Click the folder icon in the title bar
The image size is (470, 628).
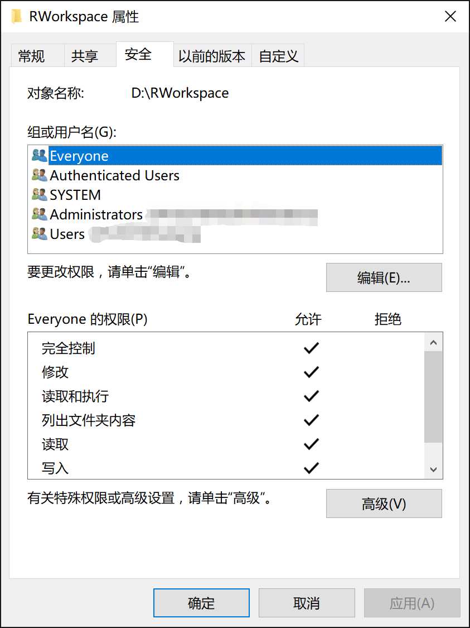tap(16, 16)
